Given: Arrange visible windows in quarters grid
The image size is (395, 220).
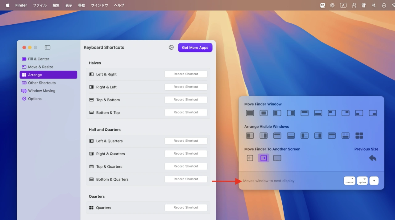Looking at the screenshot, I should [x=359, y=136].
